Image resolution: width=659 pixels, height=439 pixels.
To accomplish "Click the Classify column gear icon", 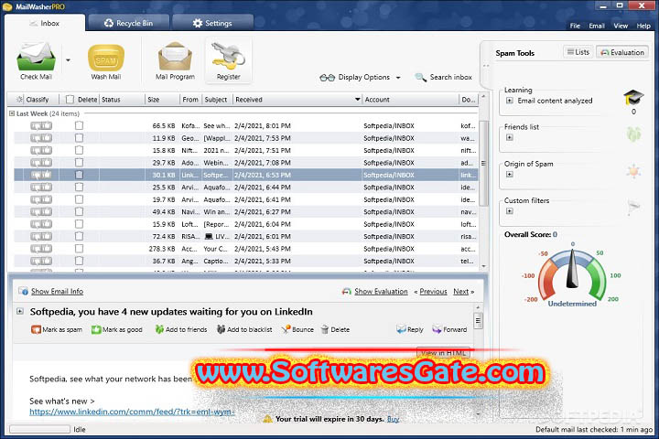I will (x=19, y=100).
